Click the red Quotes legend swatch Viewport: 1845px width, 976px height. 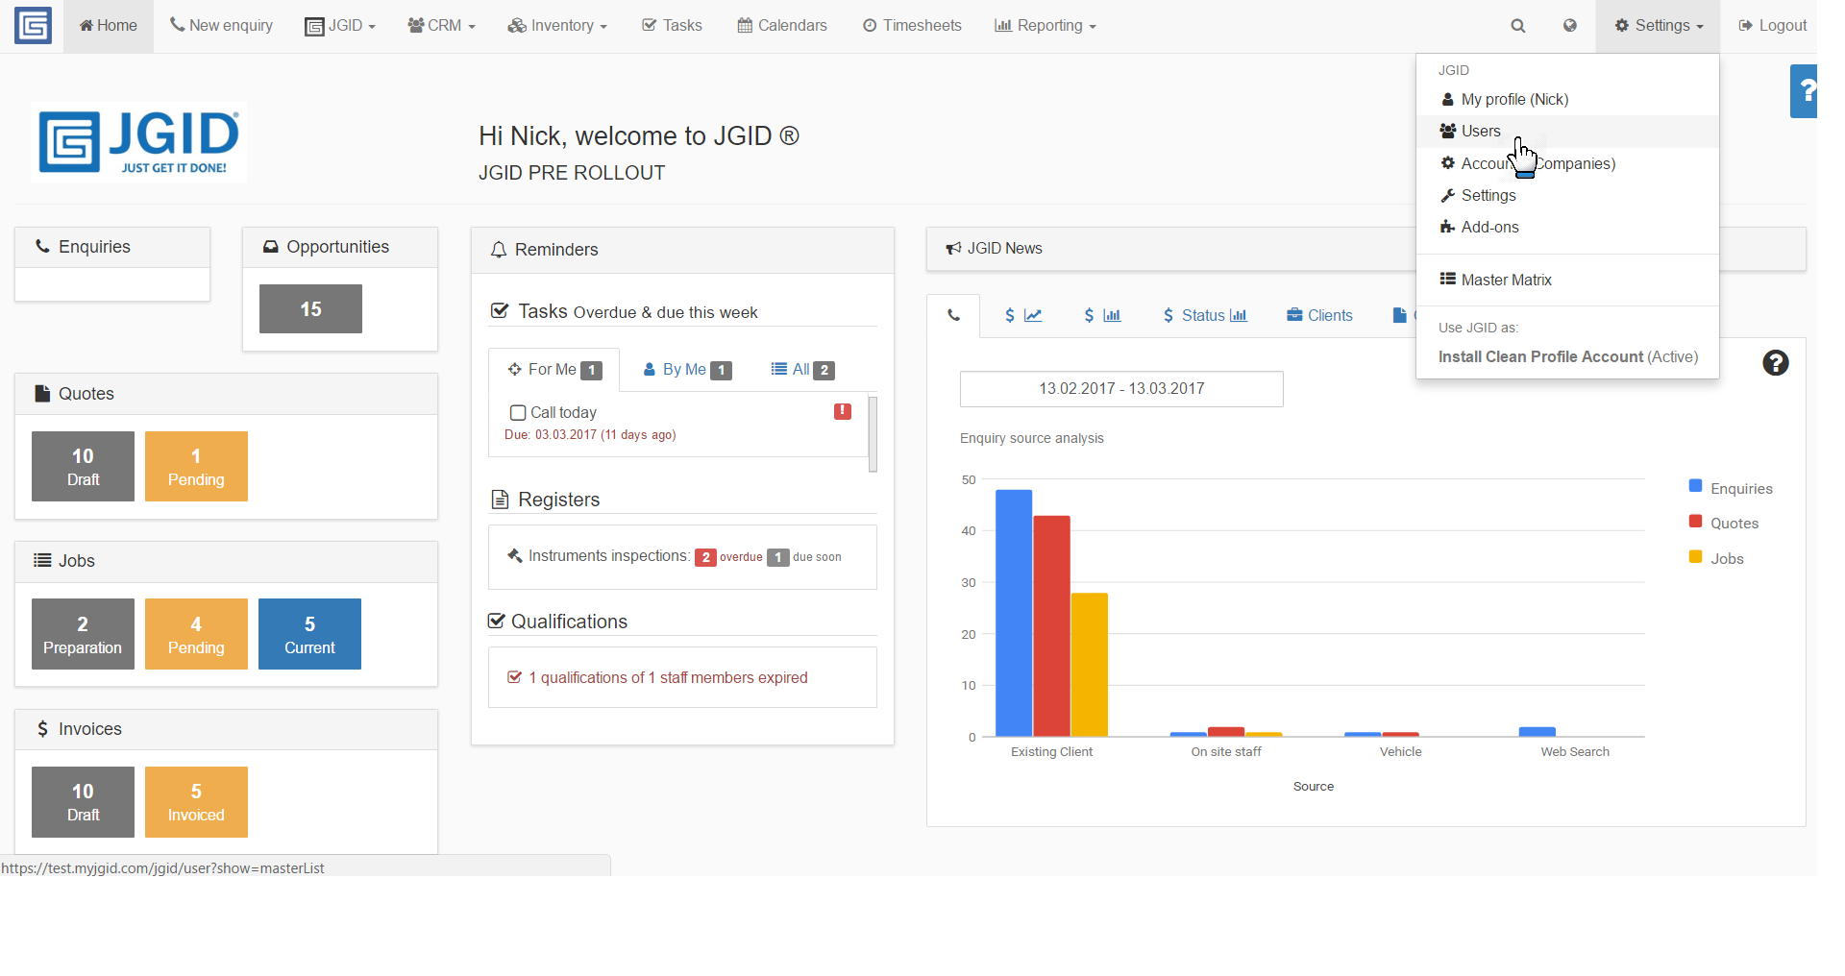pyautogui.click(x=1696, y=522)
